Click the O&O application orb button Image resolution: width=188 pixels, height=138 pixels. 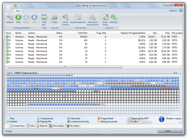(x=8, y=8)
